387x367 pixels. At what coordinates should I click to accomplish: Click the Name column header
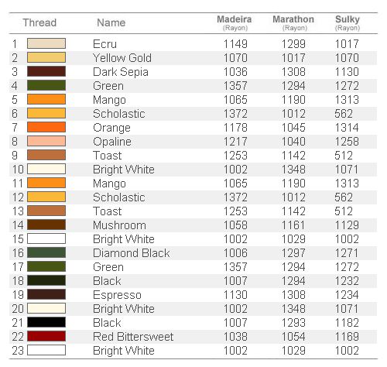111,22
